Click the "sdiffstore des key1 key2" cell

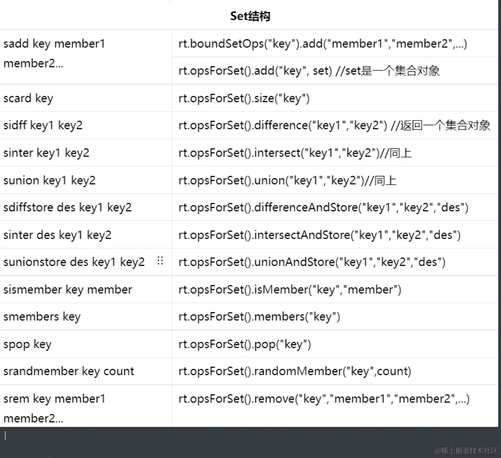point(68,208)
